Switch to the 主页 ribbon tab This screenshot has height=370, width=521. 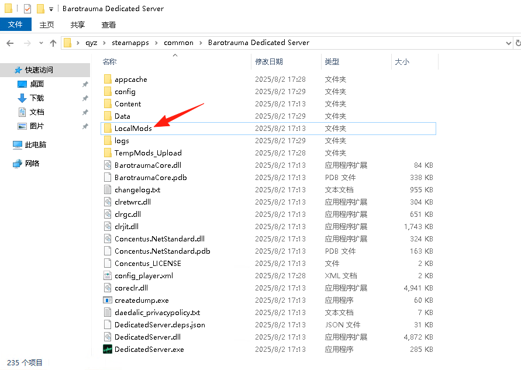pyautogui.click(x=47, y=25)
